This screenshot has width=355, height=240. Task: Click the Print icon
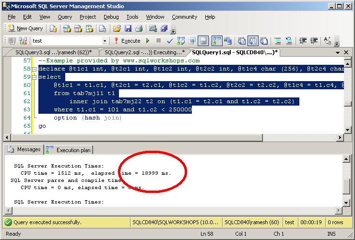(x=139, y=28)
